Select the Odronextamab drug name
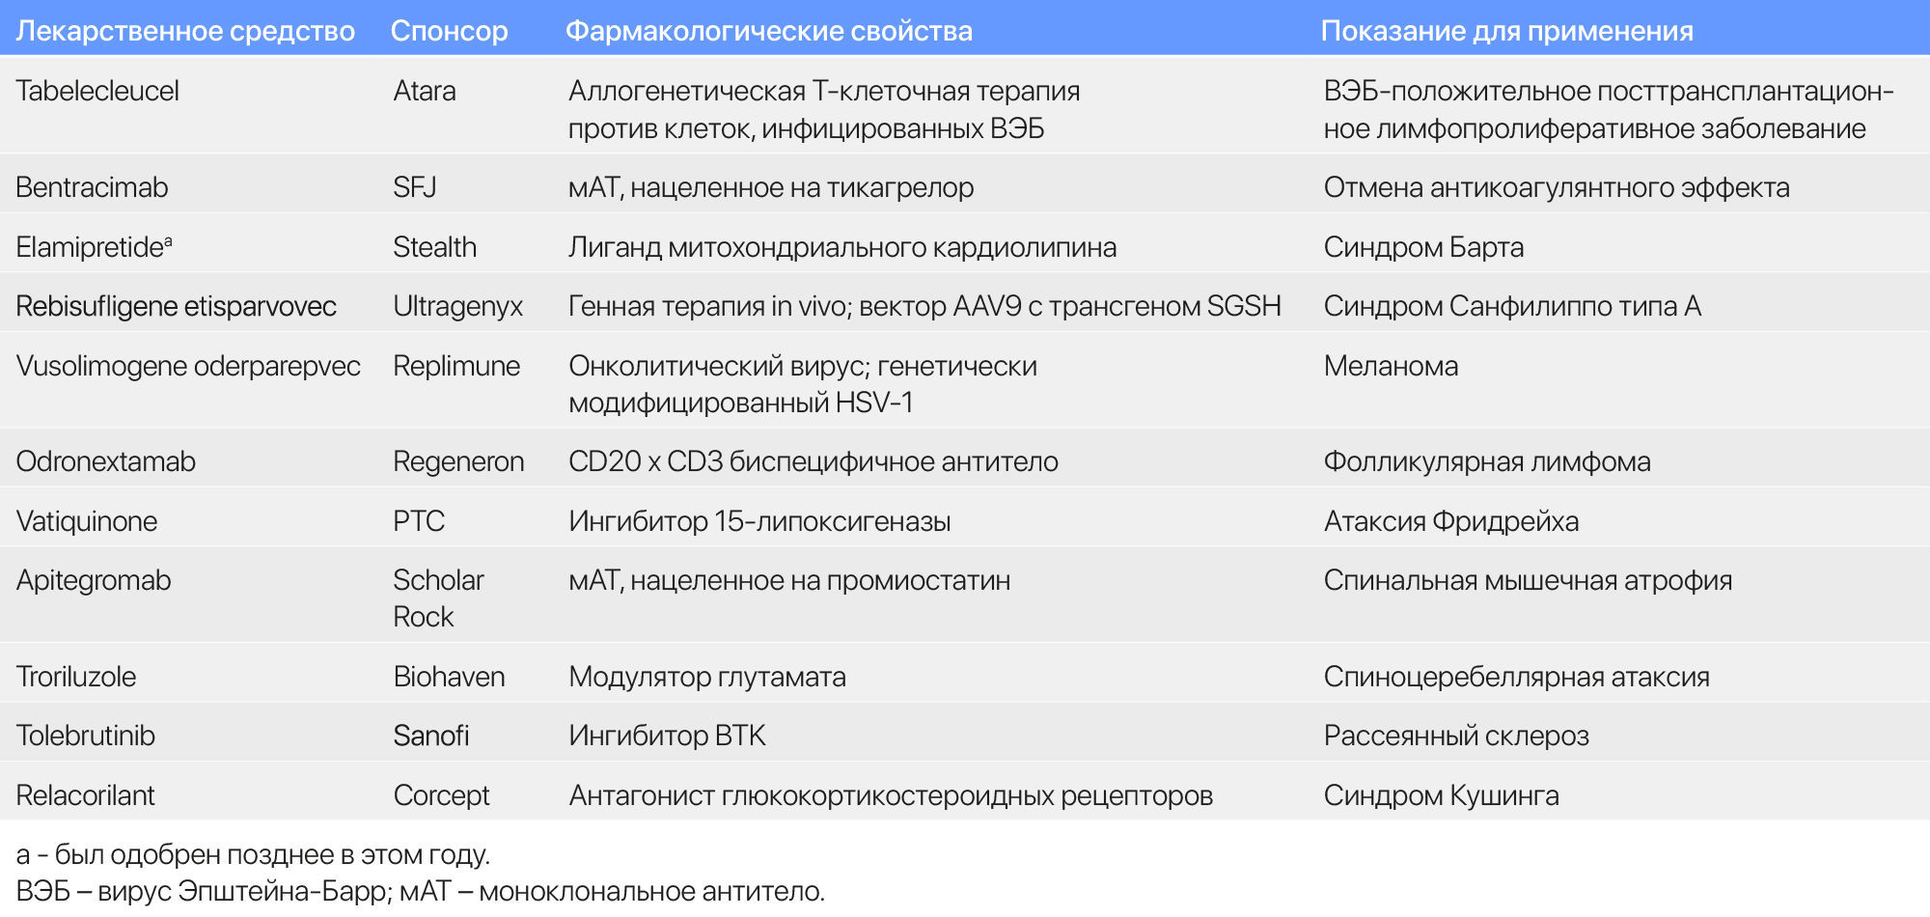 pyautogui.click(x=105, y=461)
